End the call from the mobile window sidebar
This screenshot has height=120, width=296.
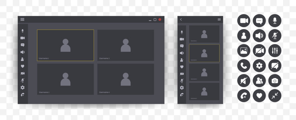pos(182,95)
